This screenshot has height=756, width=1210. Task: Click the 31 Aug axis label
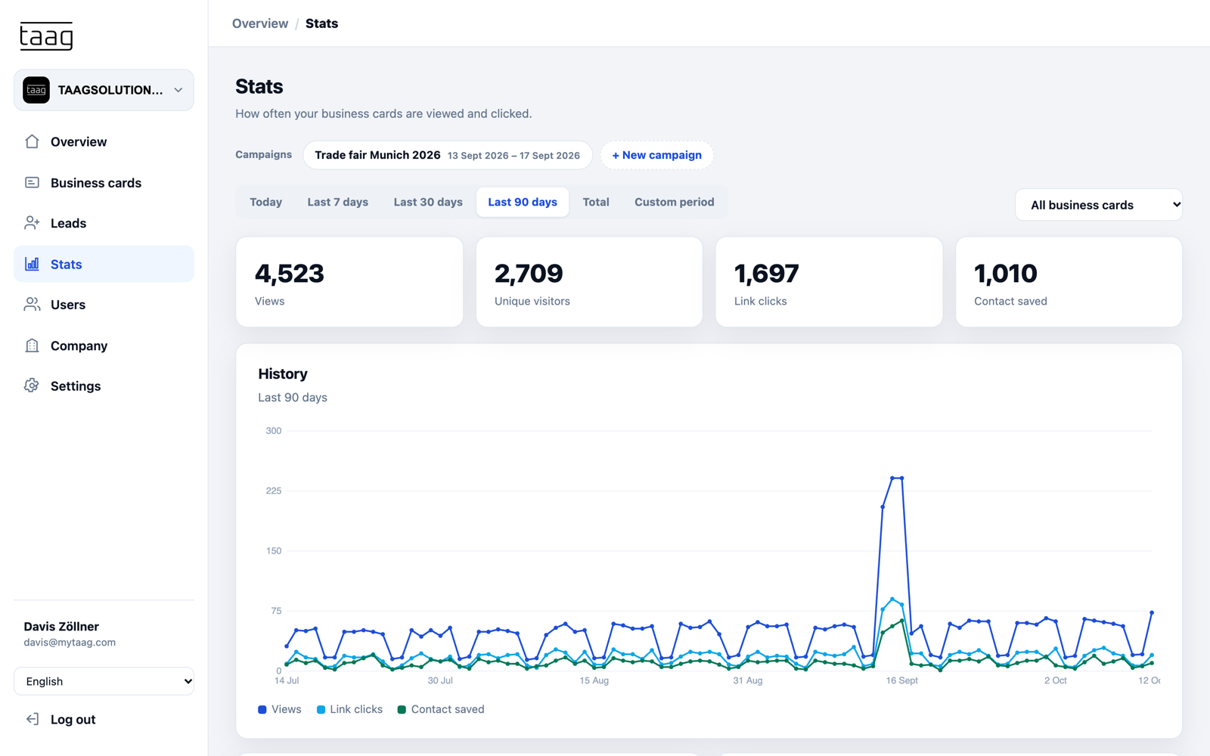click(x=748, y=680)
